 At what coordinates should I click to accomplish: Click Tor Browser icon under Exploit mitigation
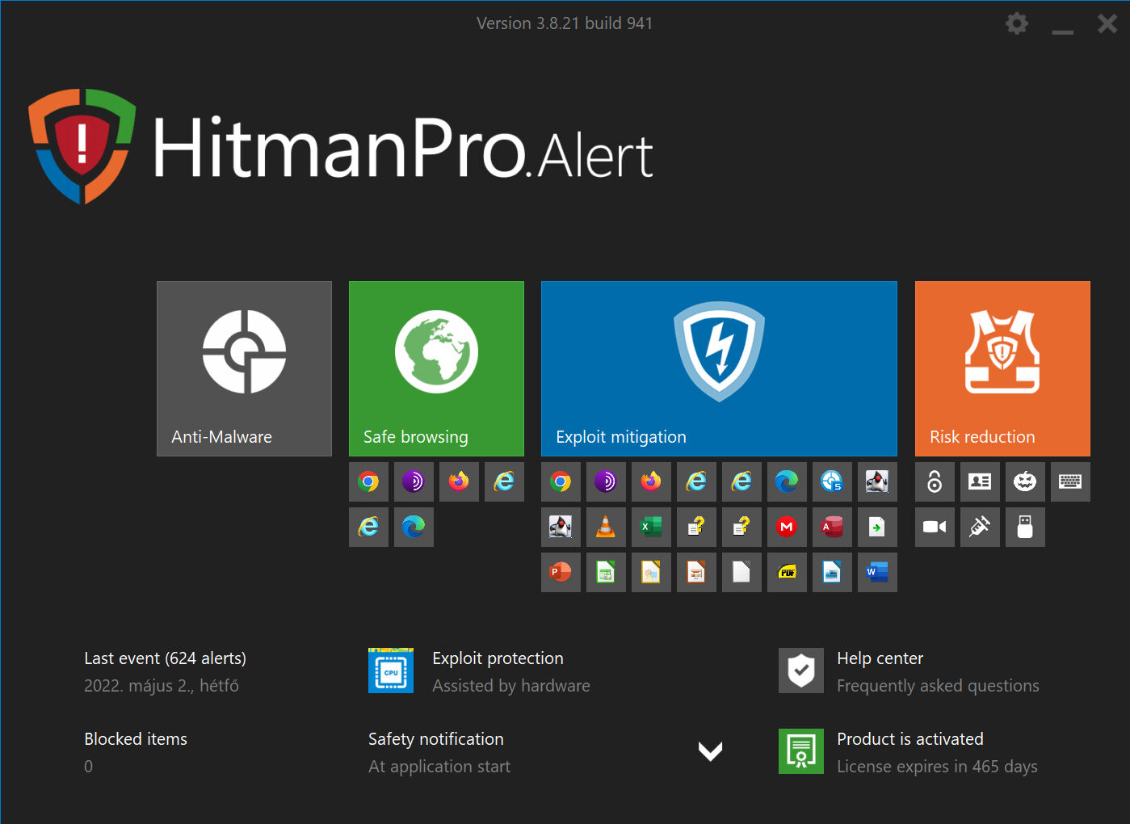pyautogui.click(x=606, y=481)
